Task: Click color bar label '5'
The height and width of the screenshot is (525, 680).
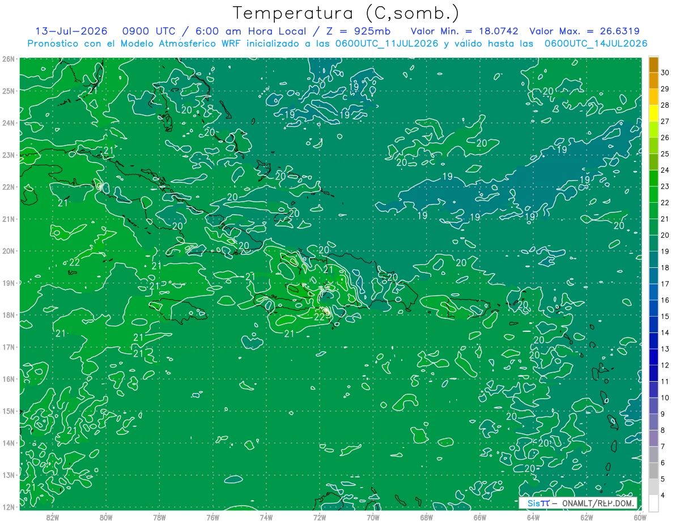Action: 664,480
